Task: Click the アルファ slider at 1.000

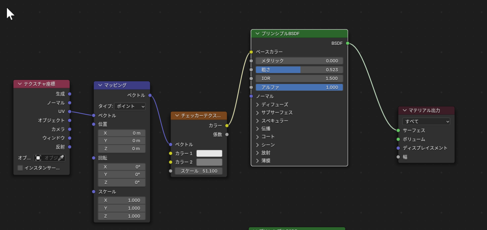Action: [x=299, y=87]
